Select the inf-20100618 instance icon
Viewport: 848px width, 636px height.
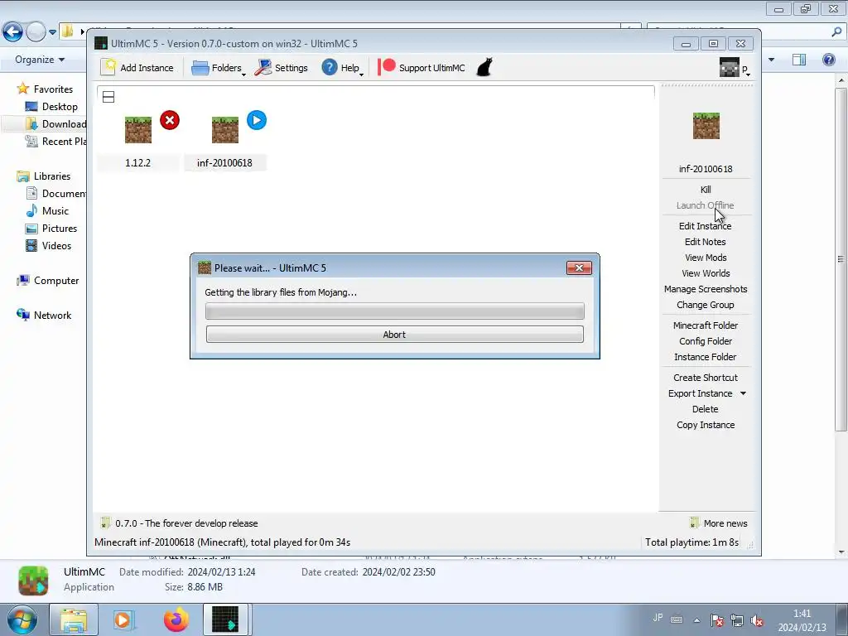pyautogui.click(x=225, y=130)
